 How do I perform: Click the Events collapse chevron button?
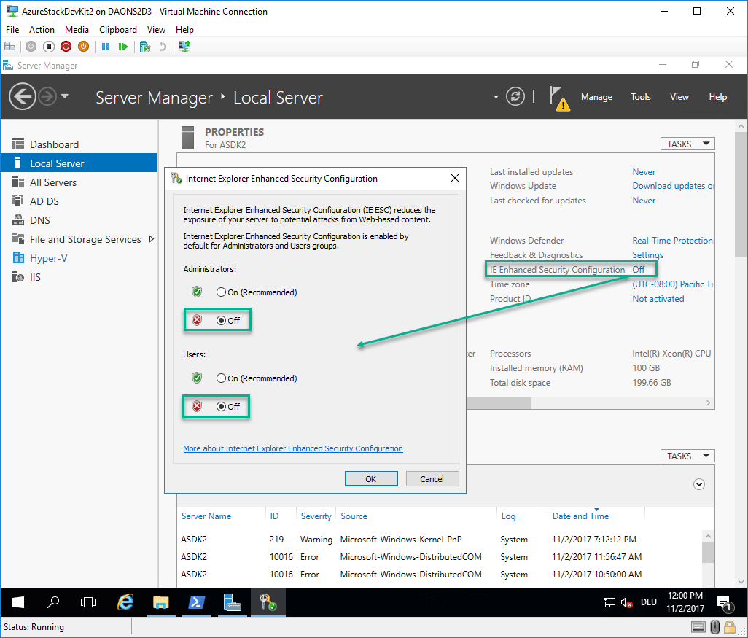699,484
